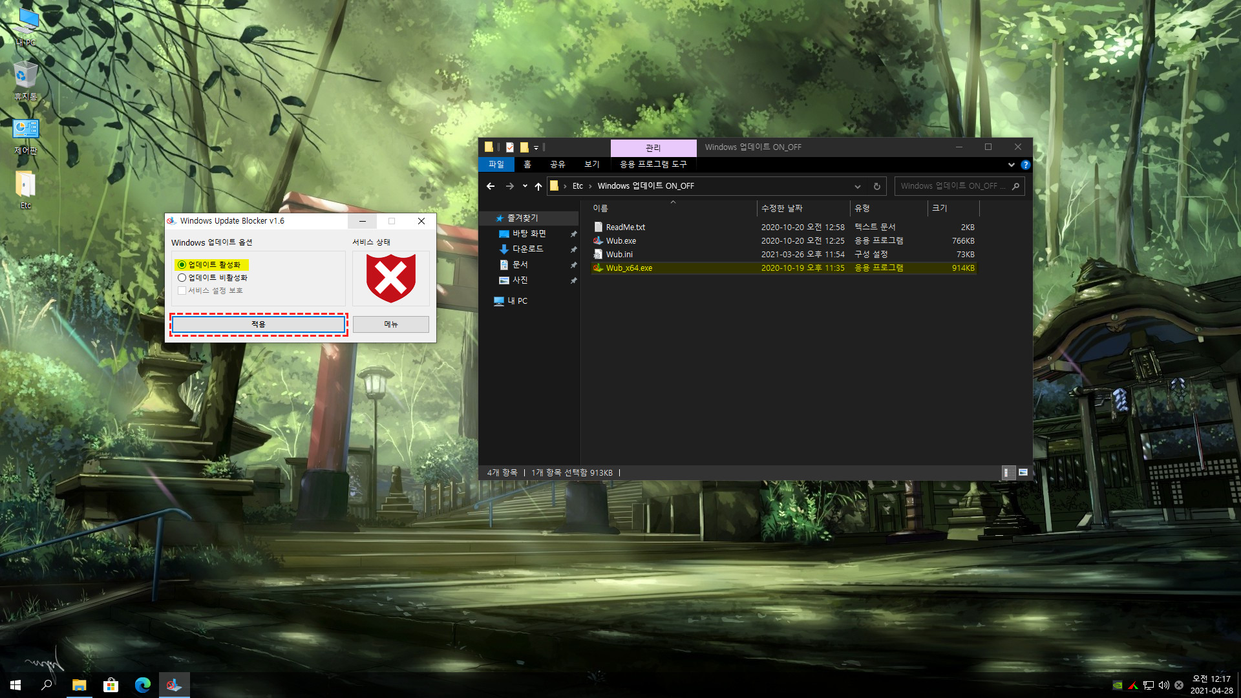Screen dimensions: 1241x698
Task: Click the search box in Explorer
Action: click(959, 186)
